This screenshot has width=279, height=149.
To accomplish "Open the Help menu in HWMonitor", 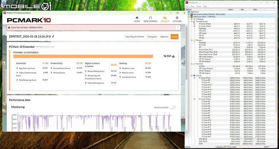I will [x=205, y=6].
